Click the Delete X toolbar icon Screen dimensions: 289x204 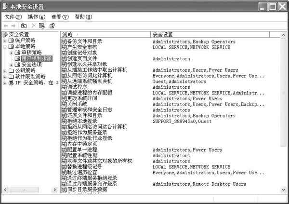[x=33, y=26]
